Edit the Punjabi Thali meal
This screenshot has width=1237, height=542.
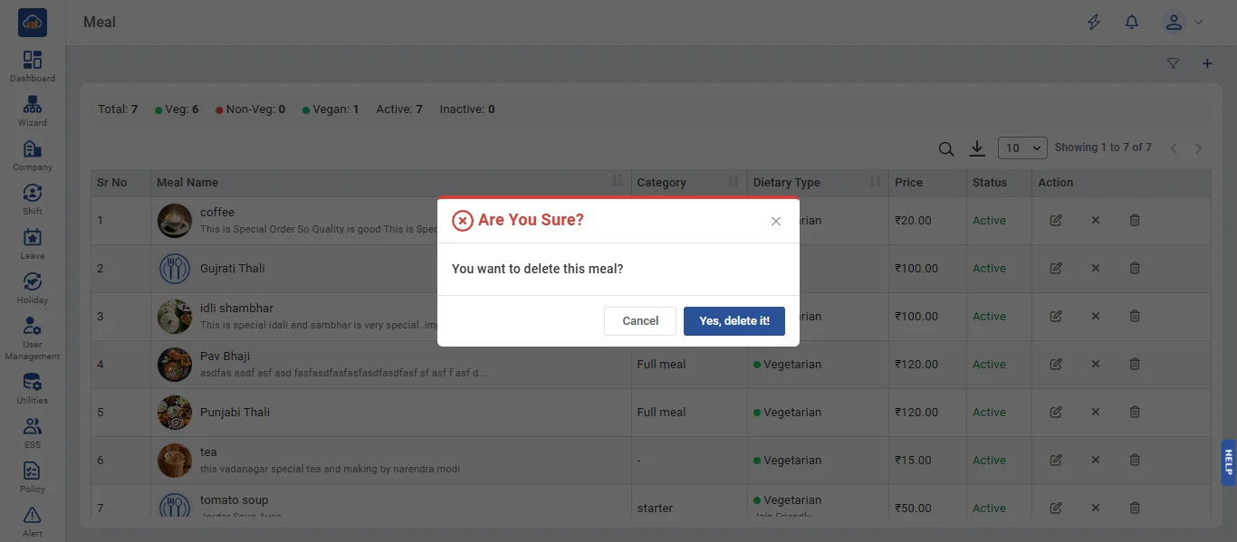click(1056, 413)
